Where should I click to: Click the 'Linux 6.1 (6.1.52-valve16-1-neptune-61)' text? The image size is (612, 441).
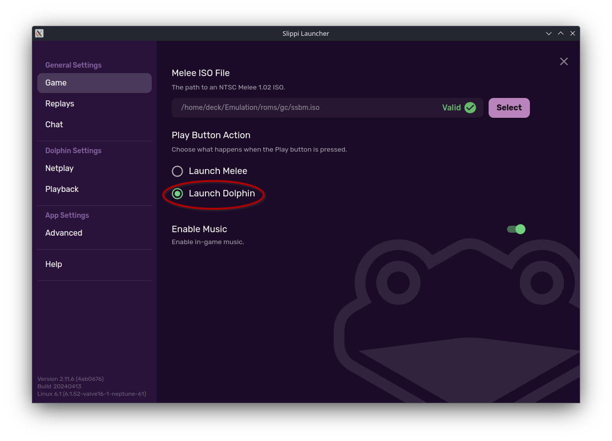[x=92, y=394]
